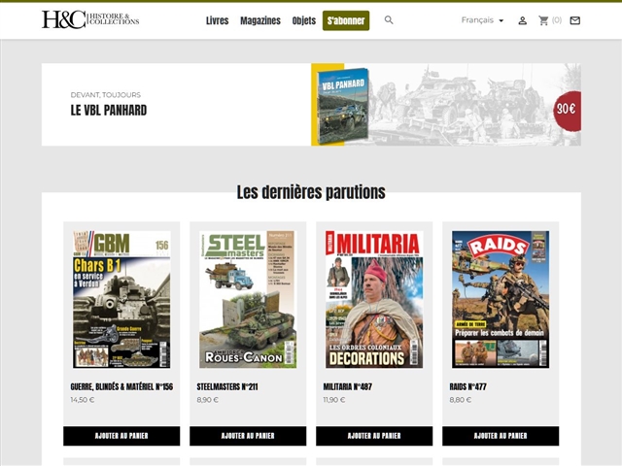Click the 8,80 € price text
622x466 pixels.
(461, 400)
